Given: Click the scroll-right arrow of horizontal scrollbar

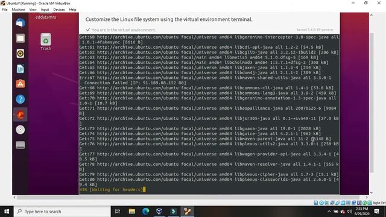Looking at the screenshot, I should coord(367,197).
